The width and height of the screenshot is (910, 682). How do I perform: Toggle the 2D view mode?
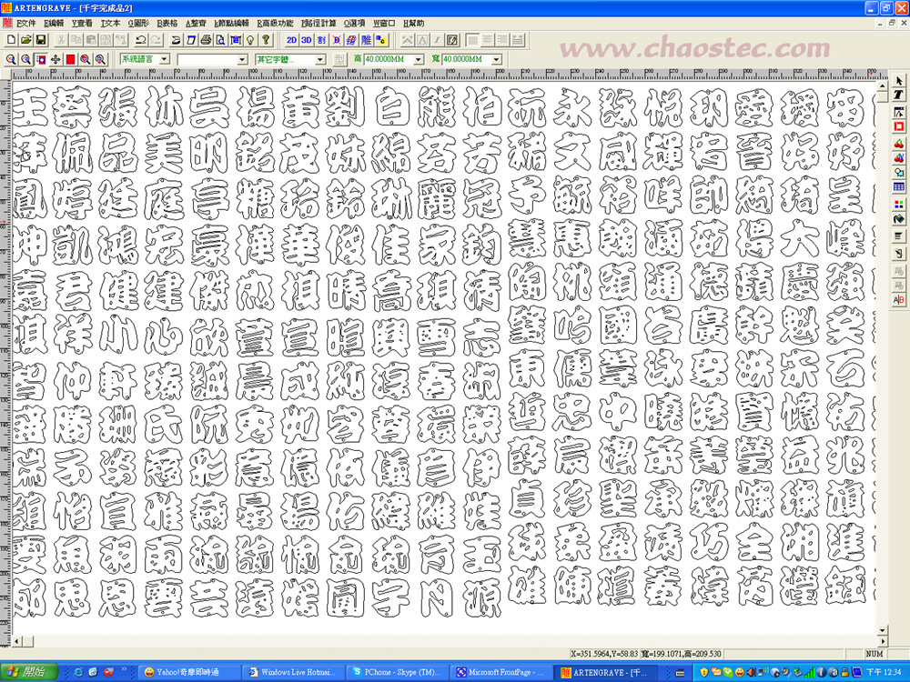pos(291,40)
